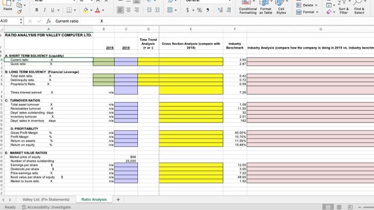Open the Clear dropdown arrow
The height and width of the screenshot is (210, 374).
(334, 12)
